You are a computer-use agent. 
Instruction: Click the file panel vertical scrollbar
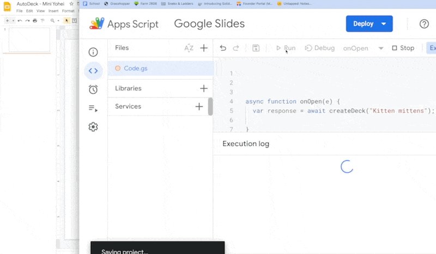pyautogui.click(x=210, y=106)
